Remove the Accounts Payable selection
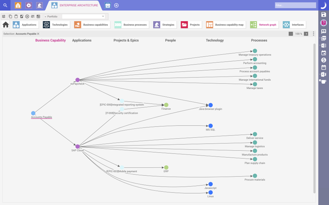 pyautogui.click(x=38, y=34)
